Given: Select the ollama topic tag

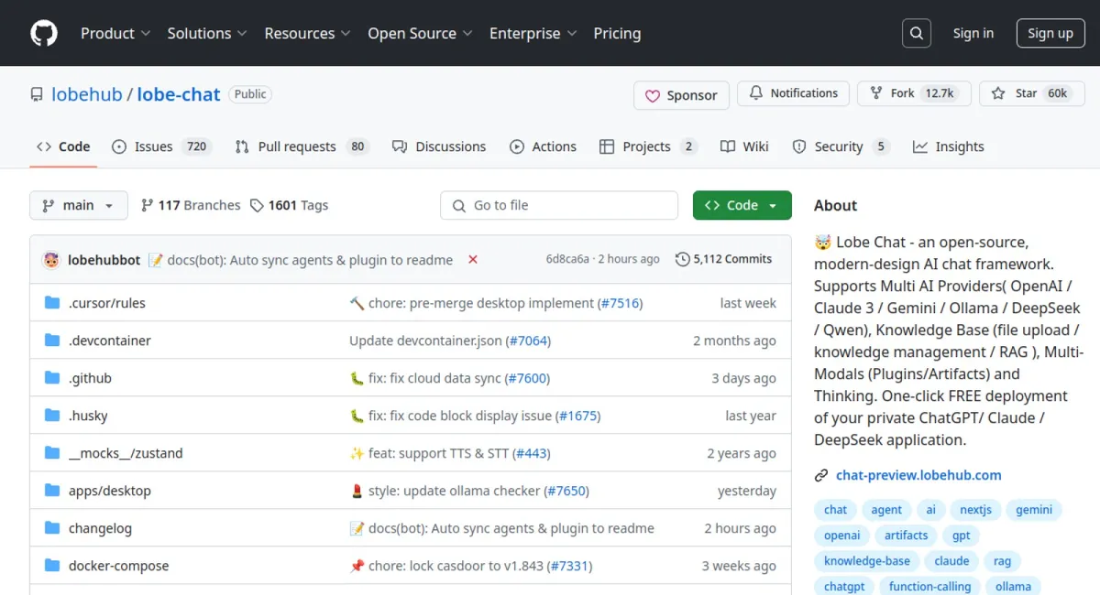Looking at the screenshot, I should coord(1013,587).
